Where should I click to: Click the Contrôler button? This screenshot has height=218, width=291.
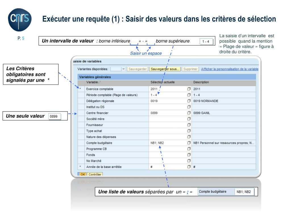tap(95, 174)
